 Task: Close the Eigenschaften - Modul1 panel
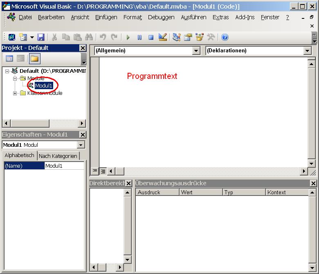[83, 135]
